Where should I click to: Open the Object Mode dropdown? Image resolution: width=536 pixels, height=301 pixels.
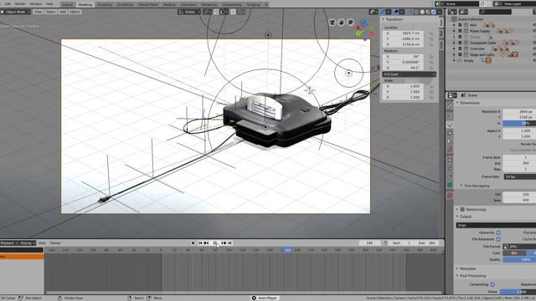coord(16,12)
